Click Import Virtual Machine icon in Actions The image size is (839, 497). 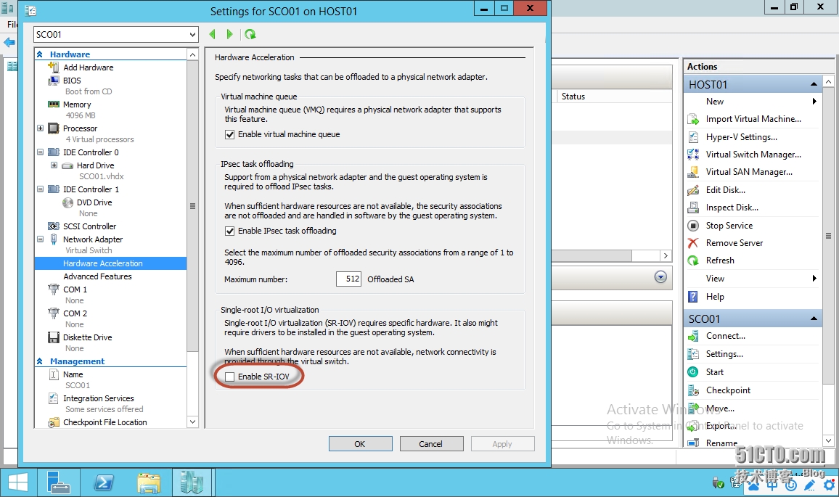pos(693,119)
